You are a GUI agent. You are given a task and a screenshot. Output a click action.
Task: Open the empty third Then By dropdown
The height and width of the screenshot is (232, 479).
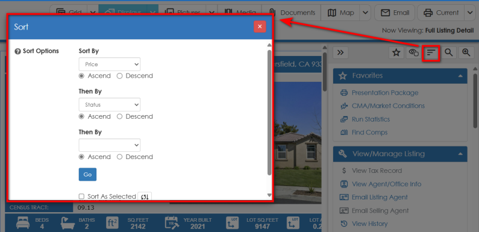pos(110,145)
